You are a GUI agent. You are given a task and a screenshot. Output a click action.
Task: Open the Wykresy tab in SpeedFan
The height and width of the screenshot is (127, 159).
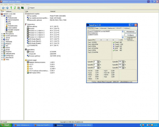pyautogui.click(x=127, y=28)
